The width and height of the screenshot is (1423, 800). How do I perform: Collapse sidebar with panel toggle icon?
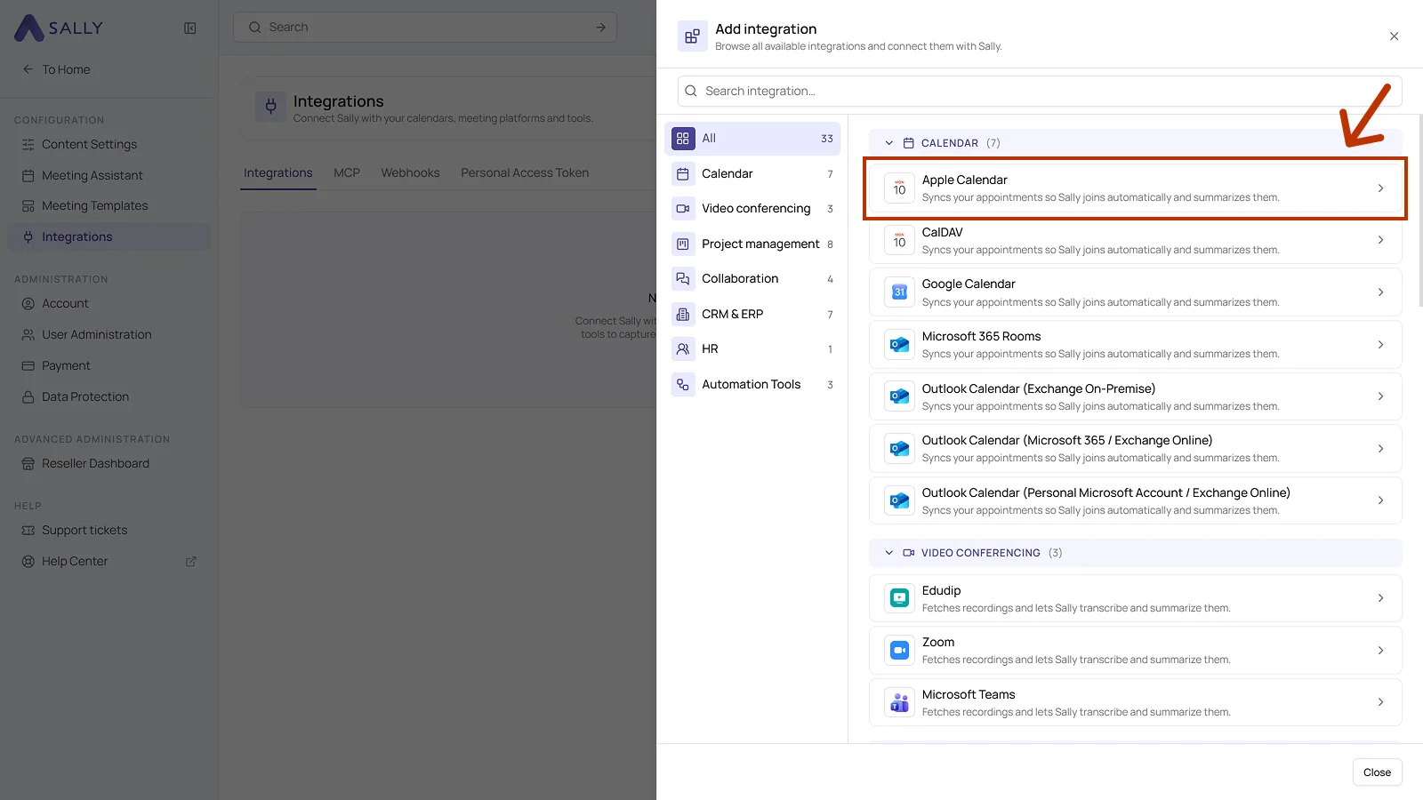click(x=190, y=28)
